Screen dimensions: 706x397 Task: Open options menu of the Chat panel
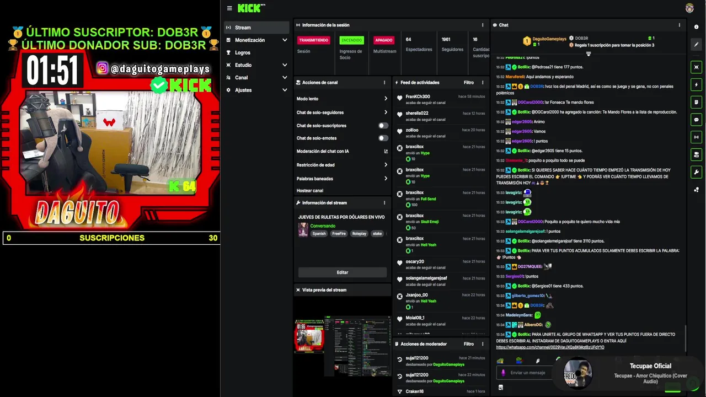tap(680, 25)
